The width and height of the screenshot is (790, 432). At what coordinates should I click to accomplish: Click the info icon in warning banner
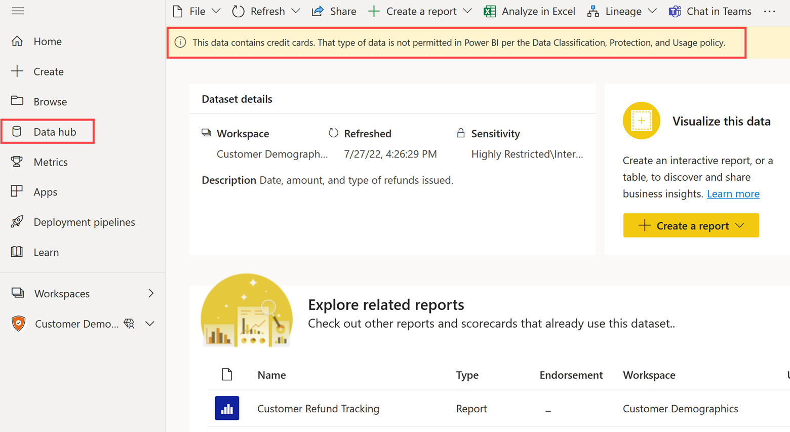tap(180, 43)
